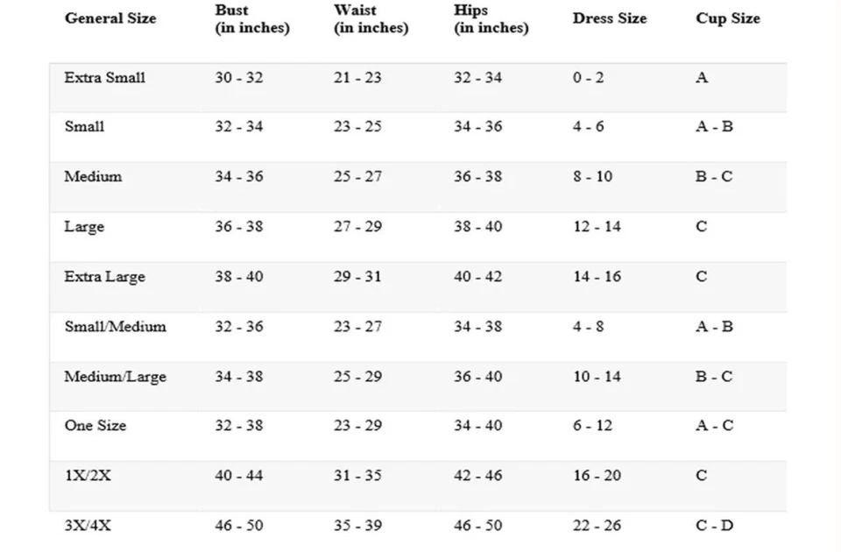Select the One Size row label
This screenshot has width=841, height=552.
pyautogui.click(x=95, y=426)
